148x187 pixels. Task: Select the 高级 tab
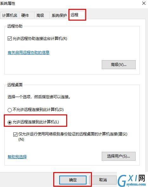click(42, 15)
